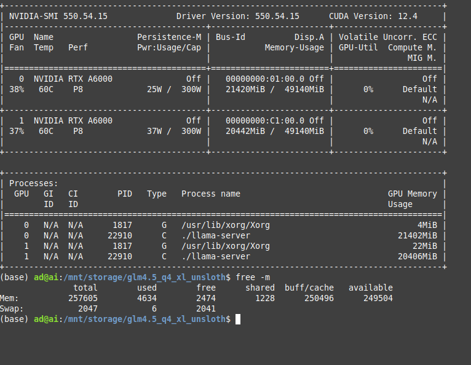Click the CUDA Version: 12.4 text
Image resolution: width=471 pixels, height=365 pixels.
[373, 16]
